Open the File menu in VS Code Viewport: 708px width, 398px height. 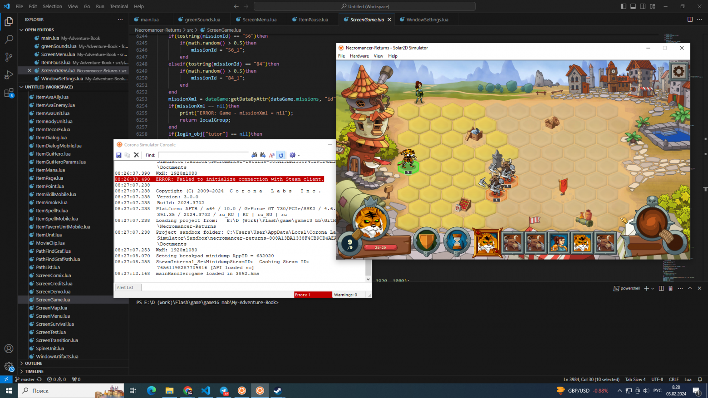(x=20, y=6)
